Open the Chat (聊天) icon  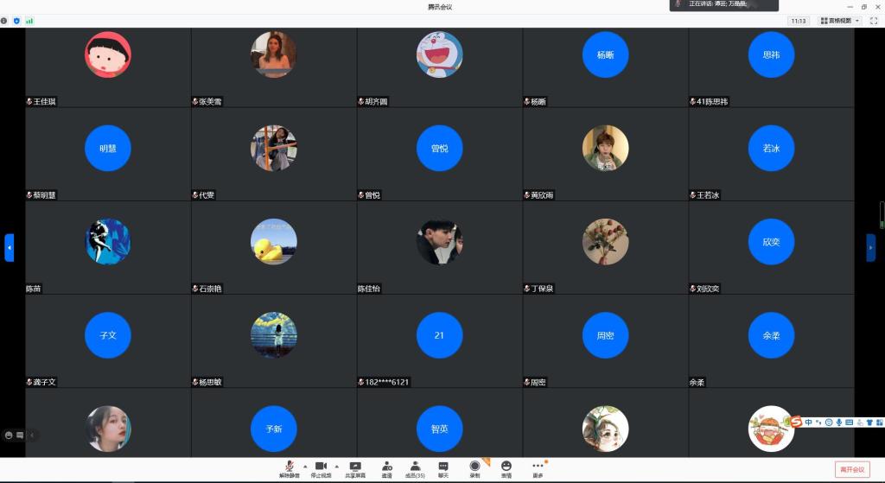(443, 467)
